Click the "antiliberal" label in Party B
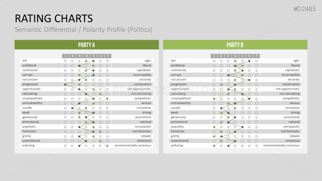The width and height of the screenshot is (322, 181). click(x=178, y=65)
